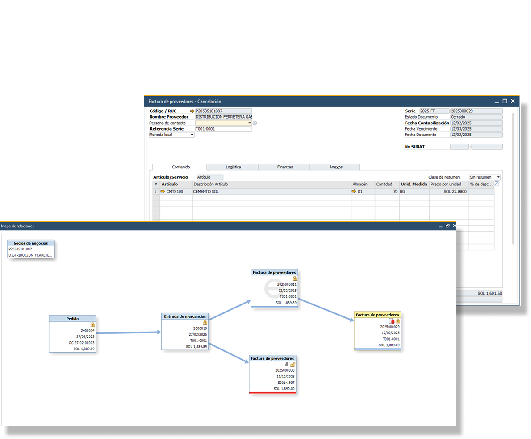Click the contact person info icon
Image resolution: width=531 pixels, height=439 pixels.
pos(255,123)
